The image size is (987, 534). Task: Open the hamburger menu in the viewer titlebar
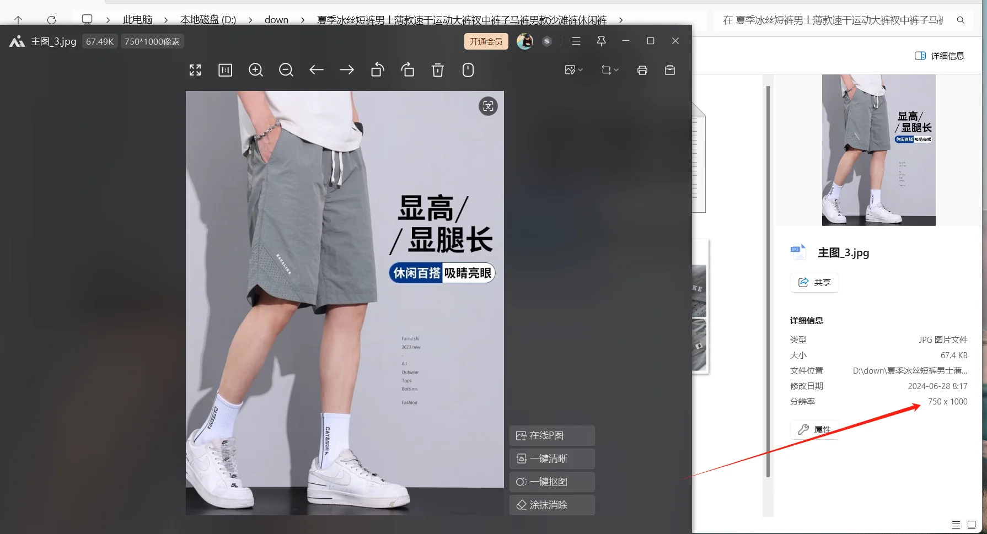576,41
